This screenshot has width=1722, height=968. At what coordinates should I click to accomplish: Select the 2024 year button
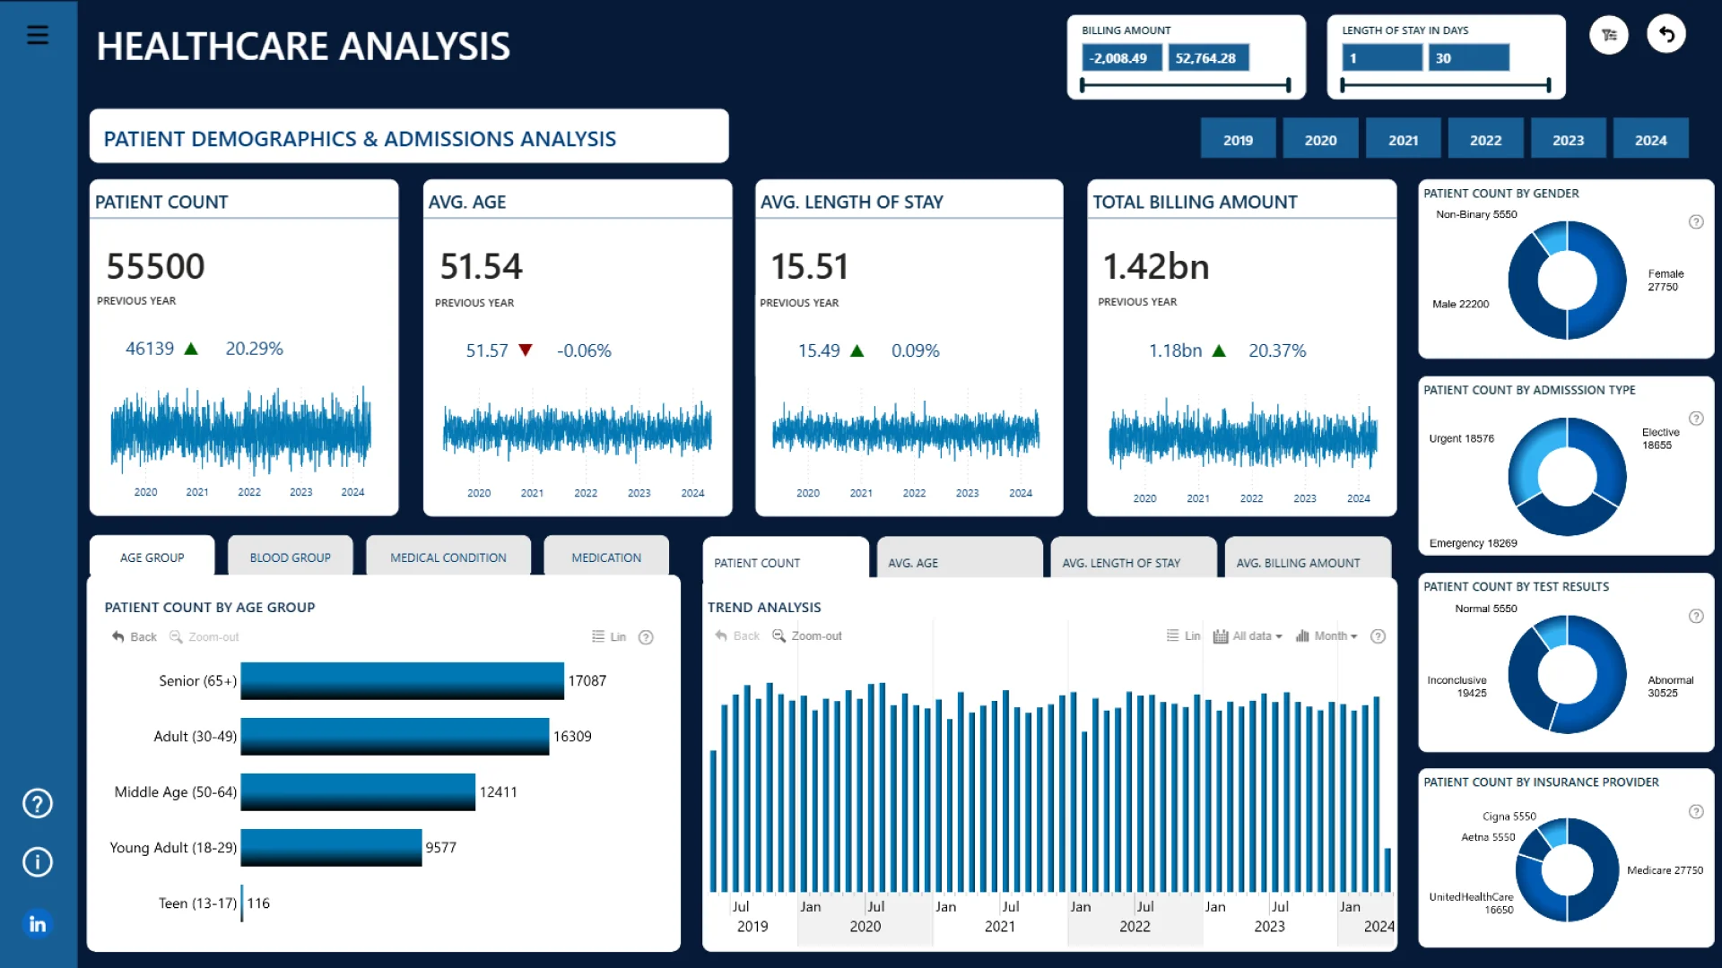coord(1650,140)
